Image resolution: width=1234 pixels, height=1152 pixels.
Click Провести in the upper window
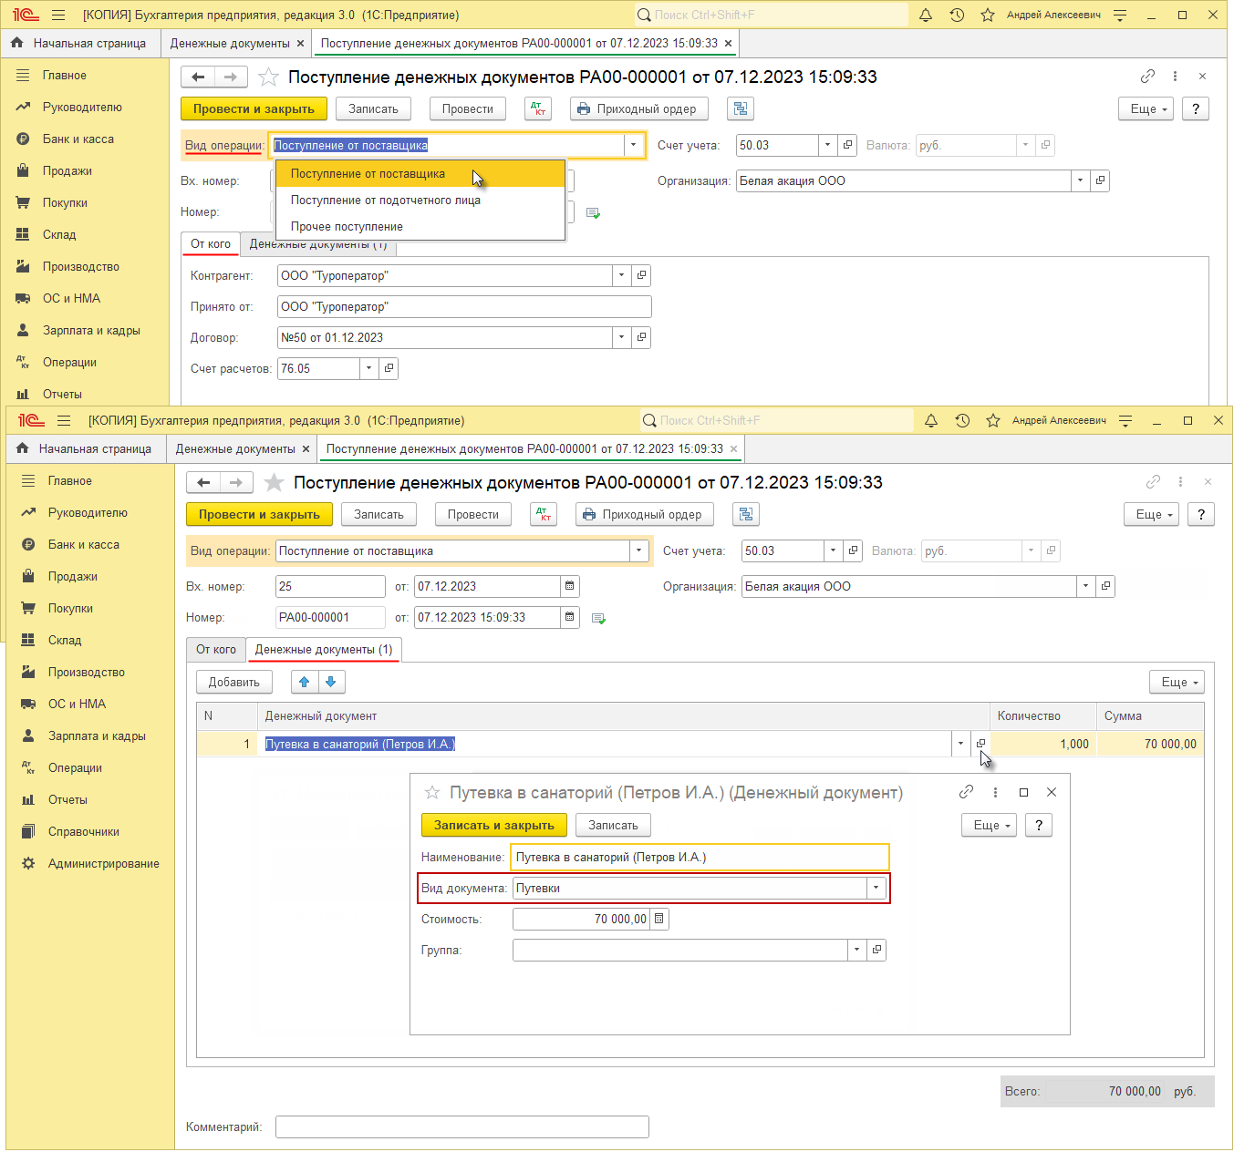468,108
